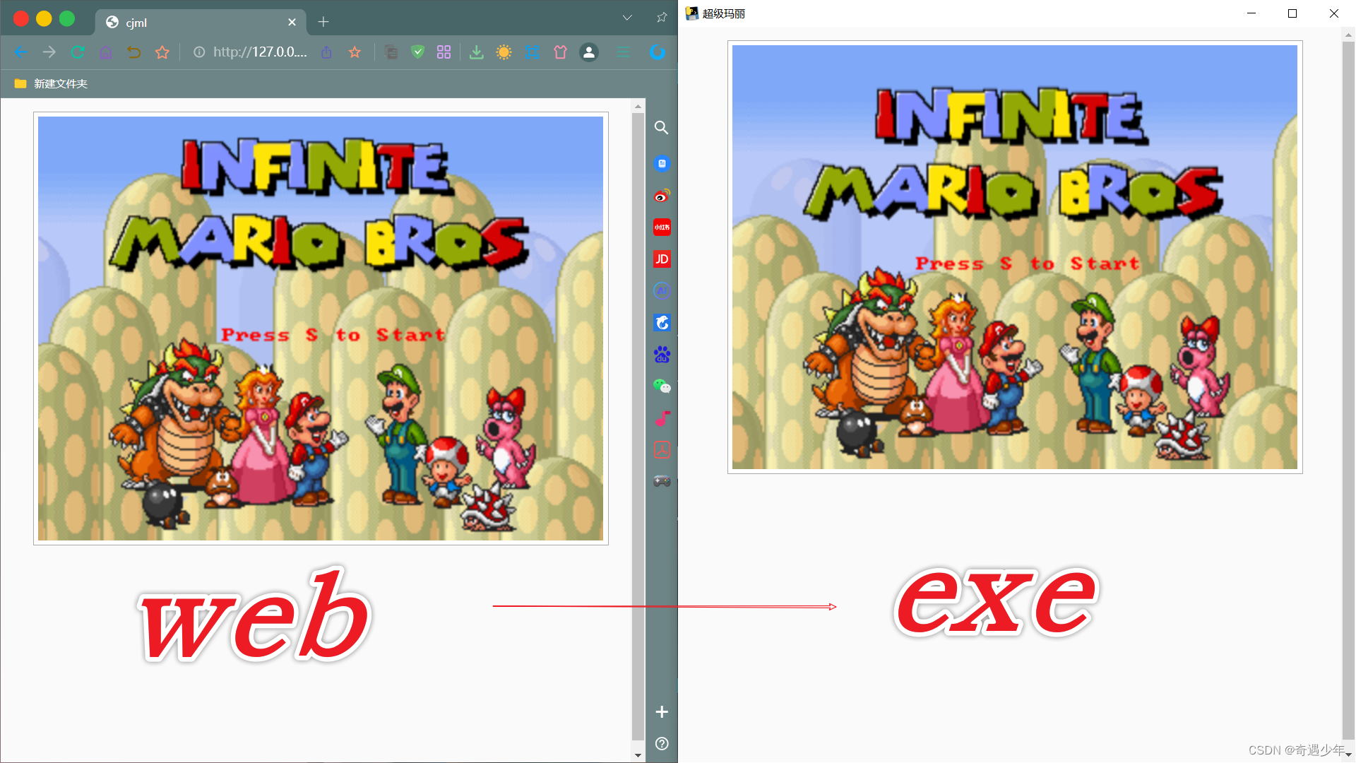Toggle the sun light-mode icon
Screen dimensions: 1356x763
tap(504, 52)
